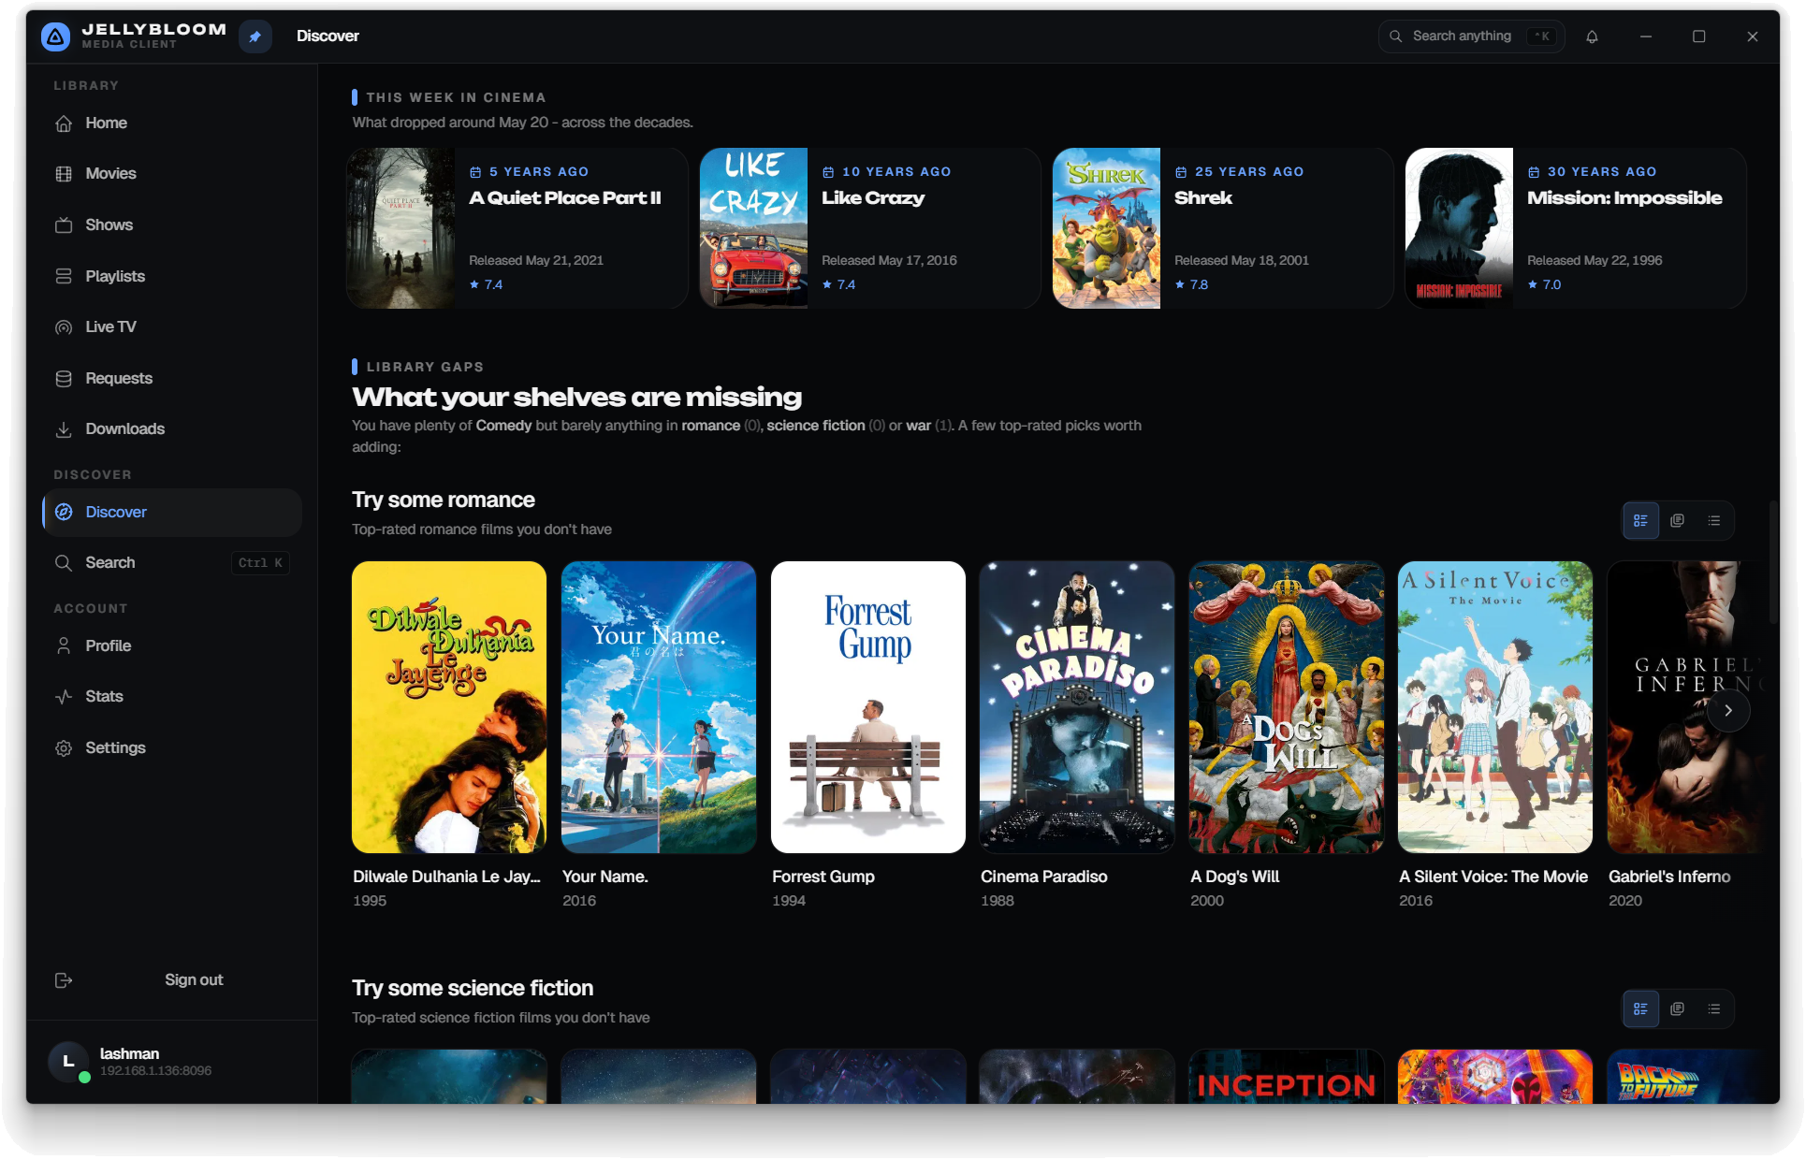
Task: Click the vertical scrollbar on the right edge
Action: point(1773,561)
